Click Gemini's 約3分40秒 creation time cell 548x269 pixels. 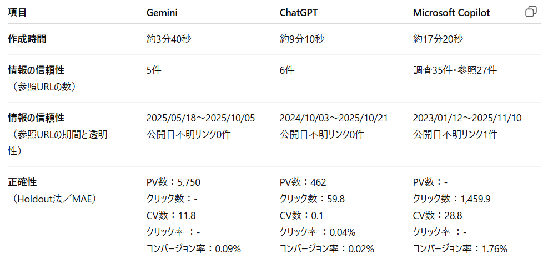(169, 39)
